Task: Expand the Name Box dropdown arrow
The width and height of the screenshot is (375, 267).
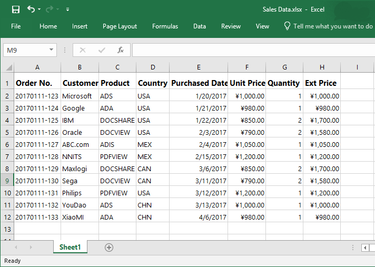Action: click(51, 50)
